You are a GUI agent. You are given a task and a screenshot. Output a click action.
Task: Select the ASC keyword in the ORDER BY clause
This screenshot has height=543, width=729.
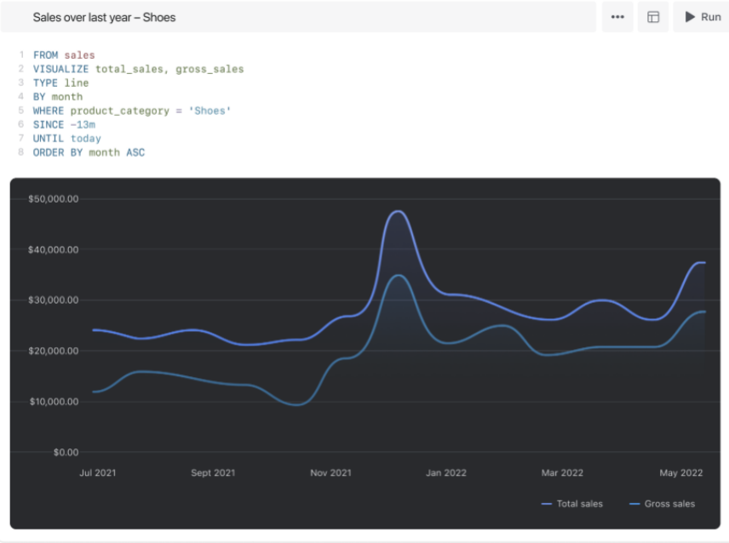pyautogui.click(x=136, y=151)
